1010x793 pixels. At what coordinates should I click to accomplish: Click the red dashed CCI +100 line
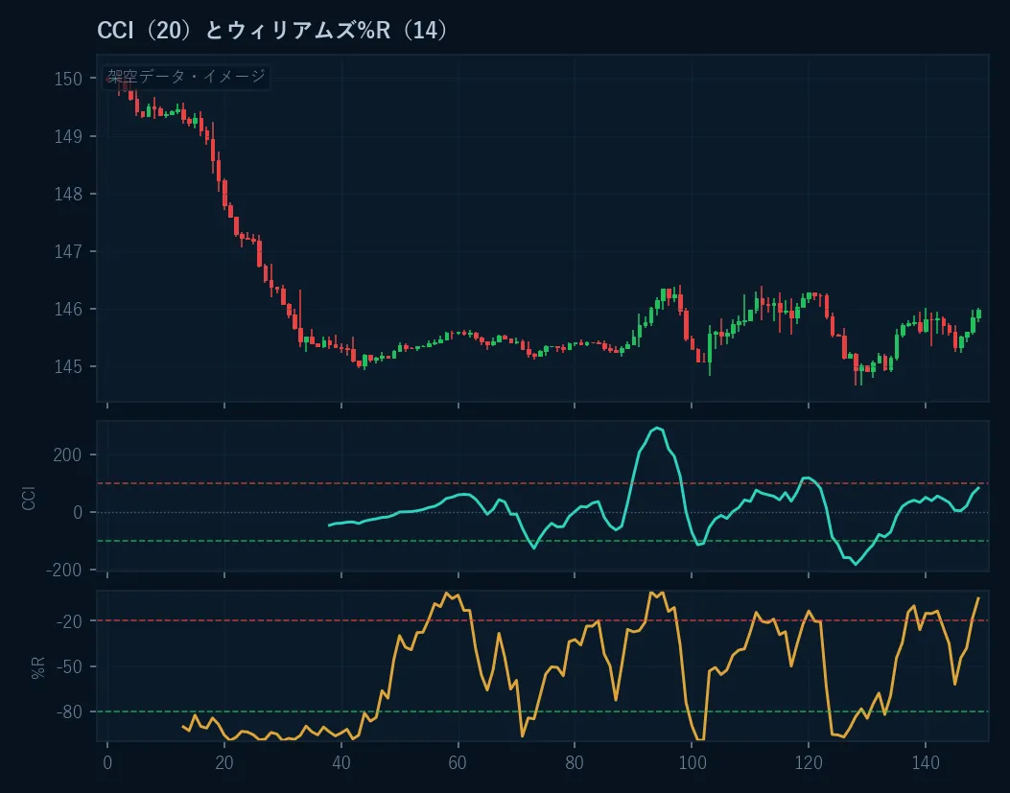click(543, 483)
